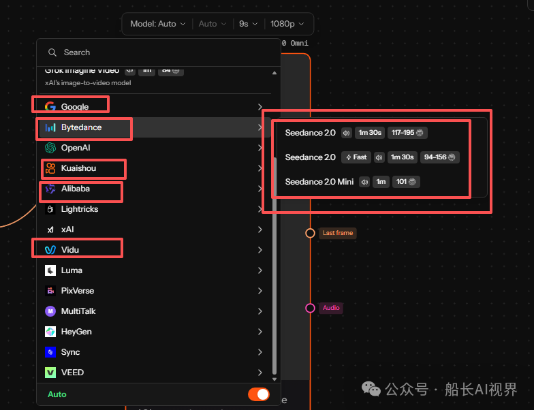Select Seedance 2.0 standard model
The height and width of the screenshot is (410, 534).
381,133
